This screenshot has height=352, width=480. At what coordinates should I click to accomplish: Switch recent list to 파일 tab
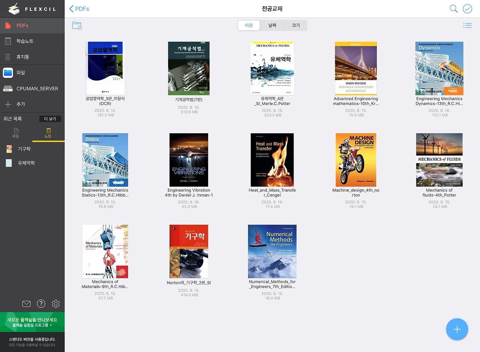coord(16,133)
